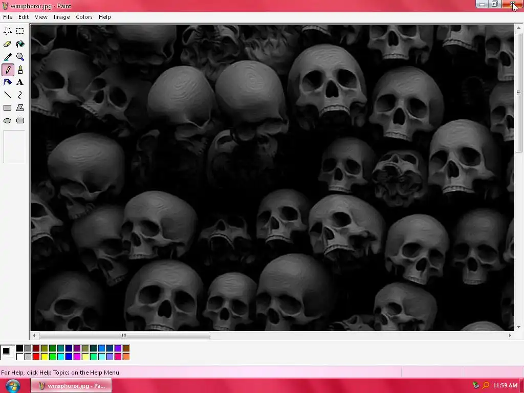Open the File menu
Viewport: 524px width, 393px height.
8,17
